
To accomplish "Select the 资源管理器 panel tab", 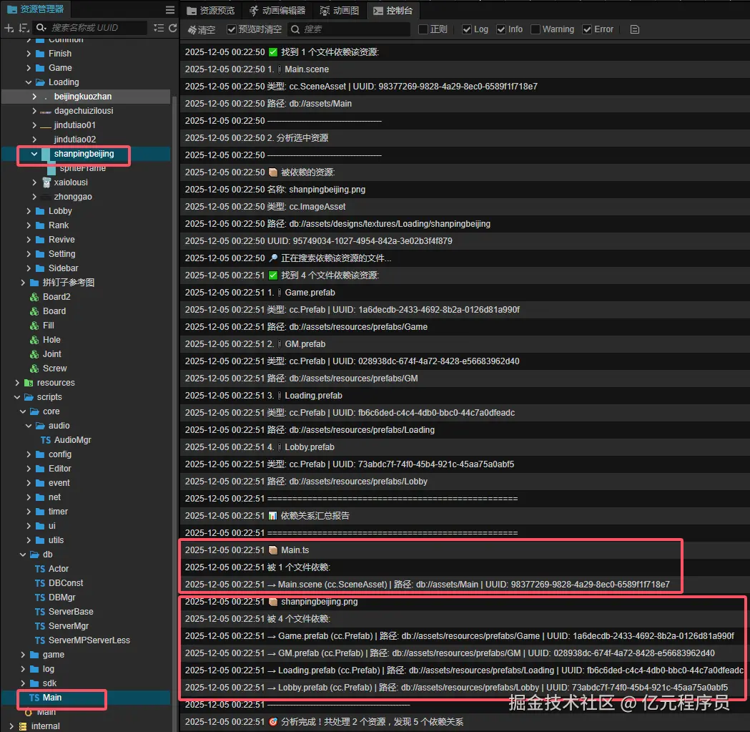I will click(x=36, y=9).
